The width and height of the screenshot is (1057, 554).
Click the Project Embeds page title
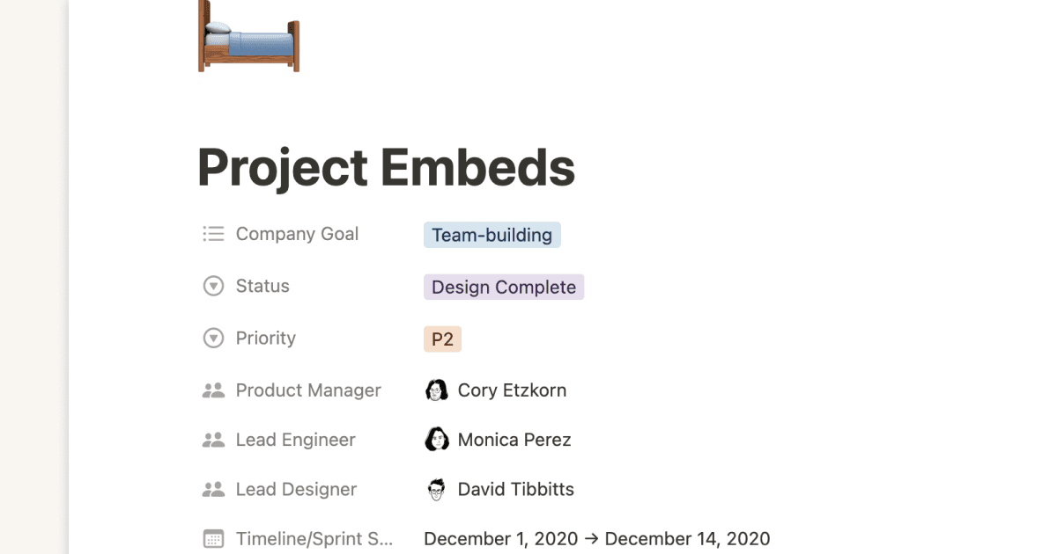[386, 167]
